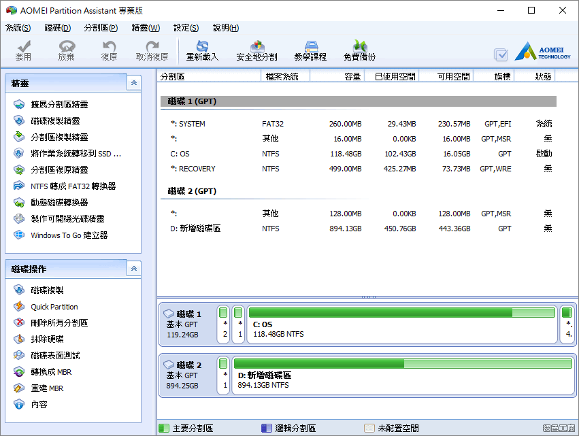
Task: Sort by 檔案系統 column header
Action: (285, 76)
